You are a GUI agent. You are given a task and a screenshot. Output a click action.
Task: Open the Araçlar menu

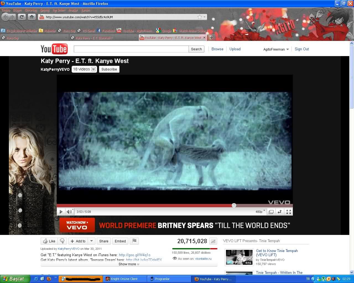(x=73, y=10)
